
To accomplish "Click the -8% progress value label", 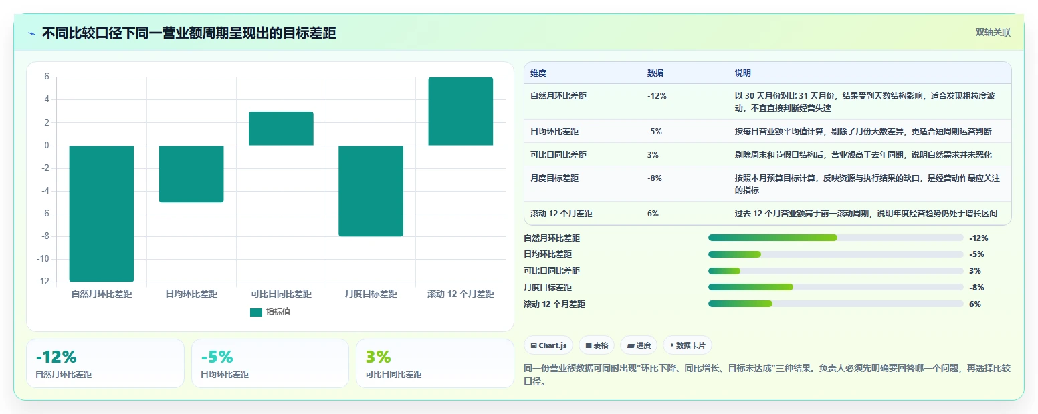I will click(x=976, y=288).
